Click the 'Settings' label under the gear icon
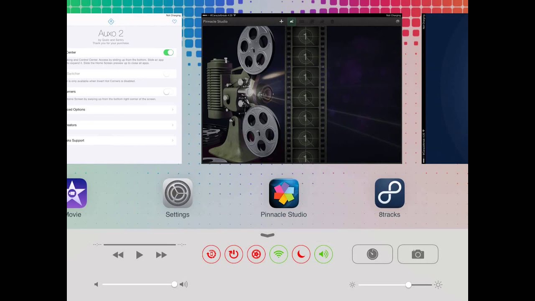 click(178, 214)
